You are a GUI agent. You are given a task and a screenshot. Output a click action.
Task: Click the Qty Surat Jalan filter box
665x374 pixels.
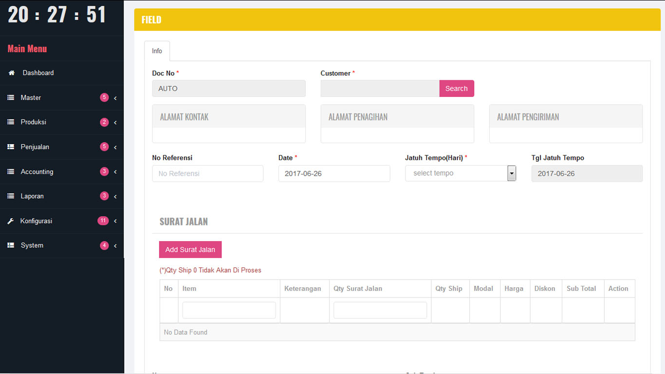tap(380, 310)
